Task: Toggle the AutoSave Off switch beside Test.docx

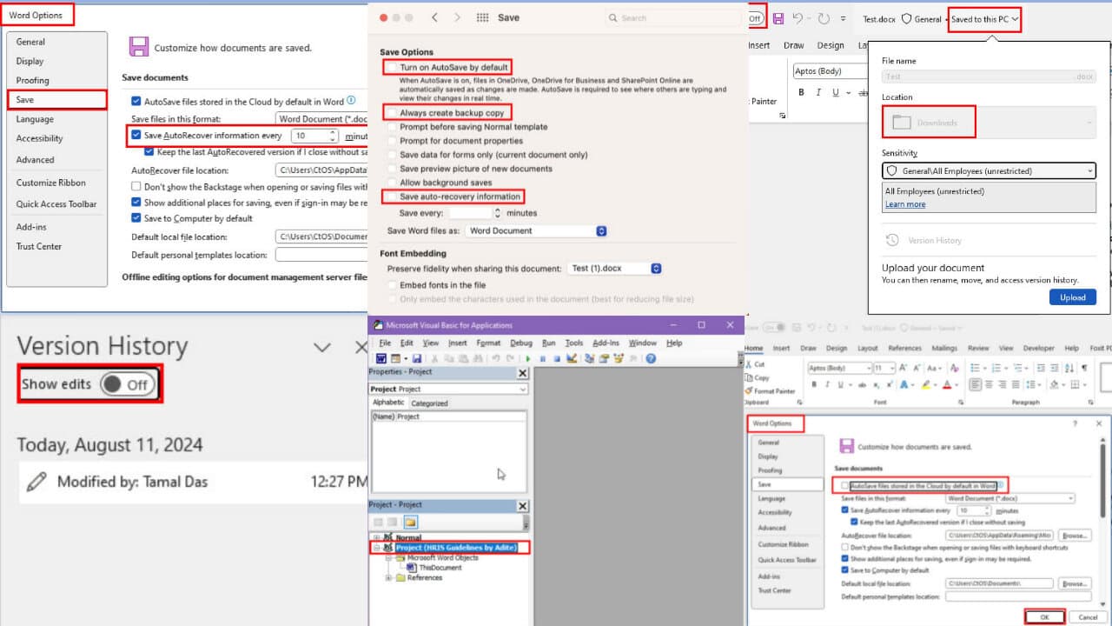Action: 756,18
